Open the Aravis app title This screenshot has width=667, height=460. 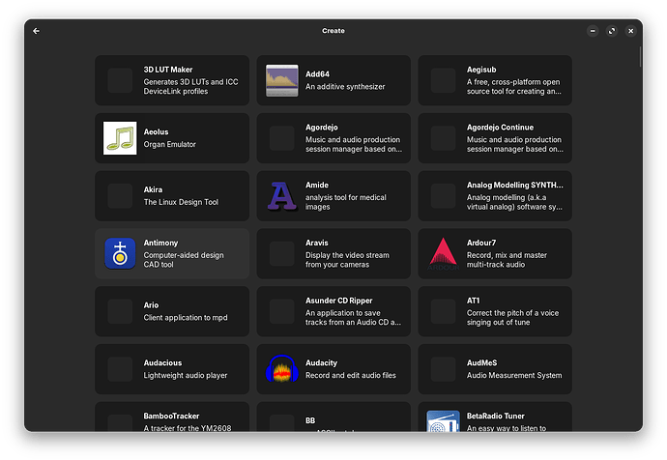317,243
